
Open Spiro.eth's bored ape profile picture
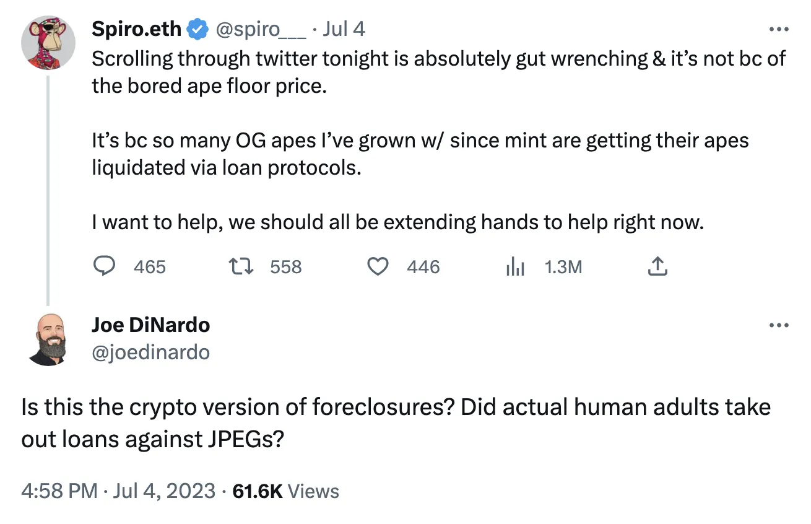coord(48,43)
